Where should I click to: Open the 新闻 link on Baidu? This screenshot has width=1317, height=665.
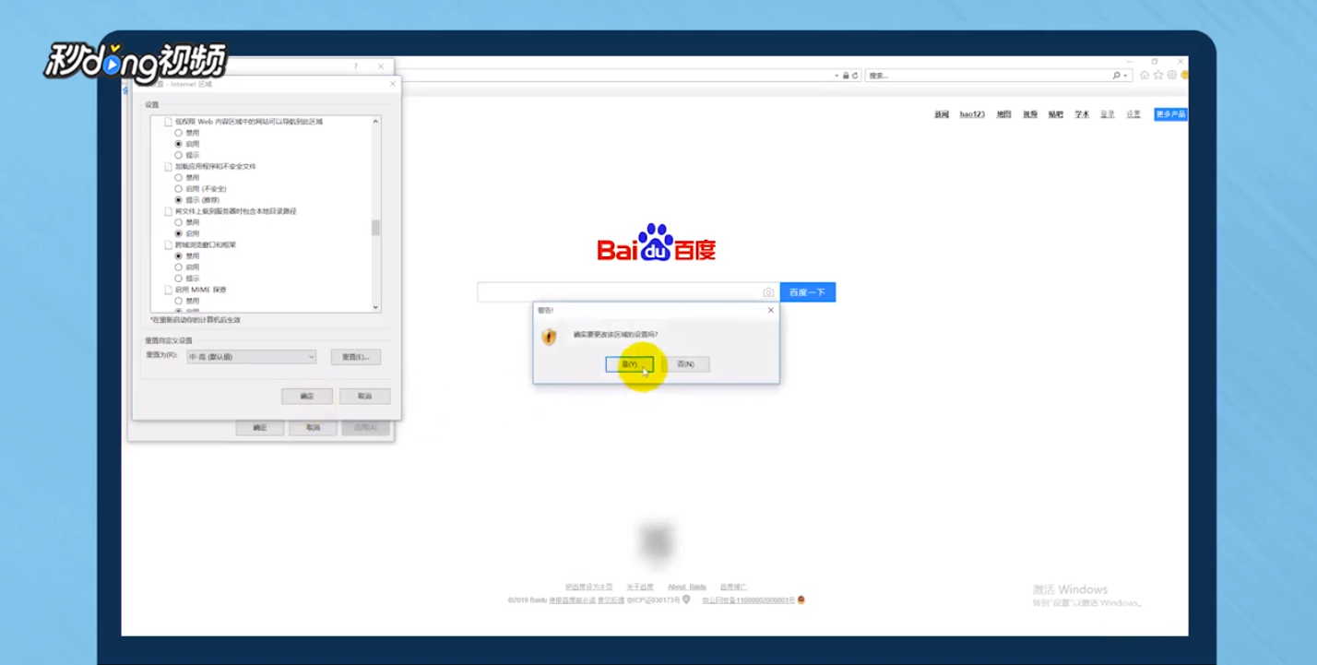pyautogui.click(x=942, y=114)
